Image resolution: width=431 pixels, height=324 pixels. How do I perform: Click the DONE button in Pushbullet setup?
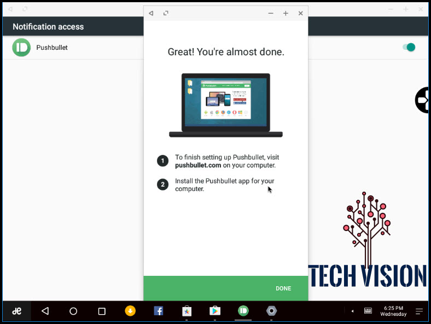click(283, 288)
